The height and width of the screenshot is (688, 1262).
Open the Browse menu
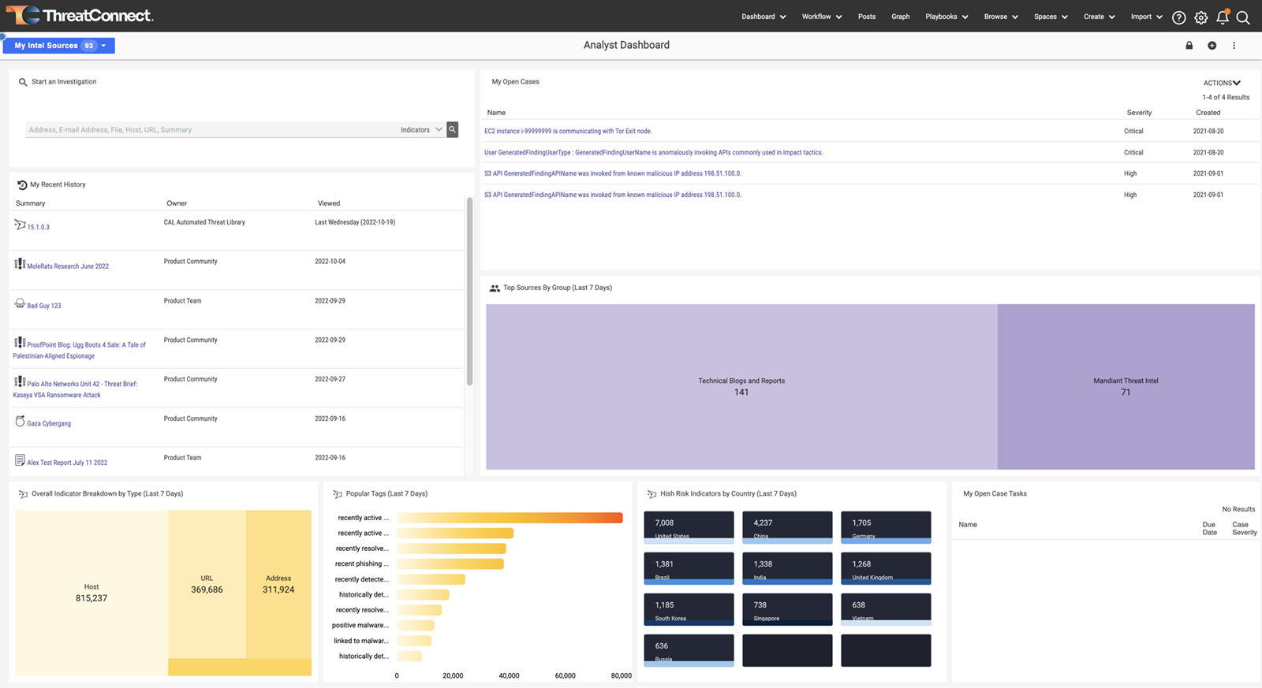1001,17
